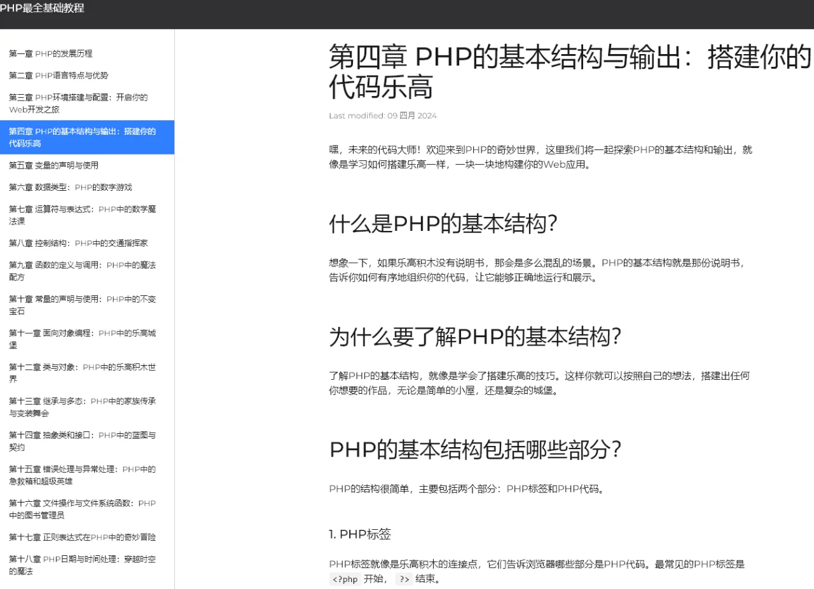Select 第三章 PHP环境搭建与配置 in sidebar

[x=76, y=103]
